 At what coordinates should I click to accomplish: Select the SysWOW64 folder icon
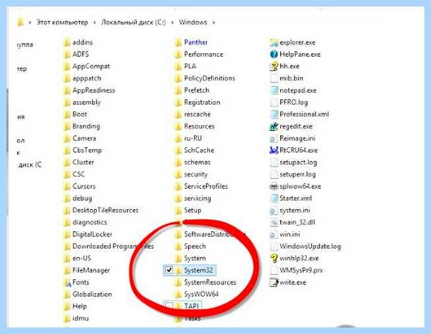point(178,294)
